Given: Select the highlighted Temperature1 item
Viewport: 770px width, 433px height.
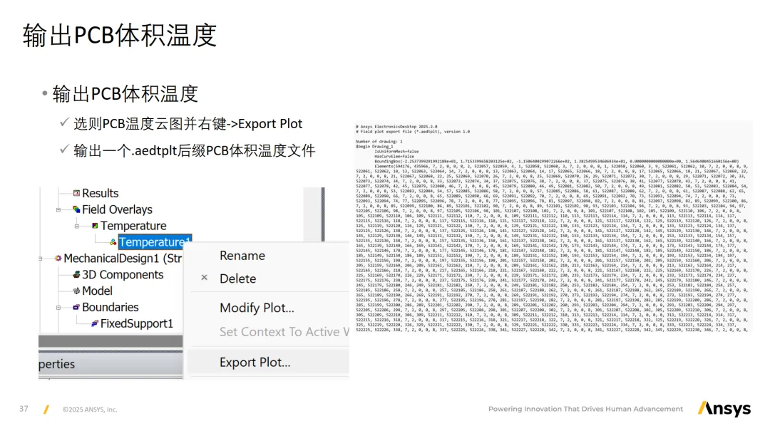Looking at the screenshot, I should click(x=154, y=241).
